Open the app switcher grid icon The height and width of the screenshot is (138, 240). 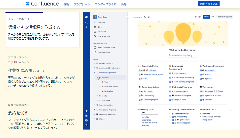(x=86, y=116)
